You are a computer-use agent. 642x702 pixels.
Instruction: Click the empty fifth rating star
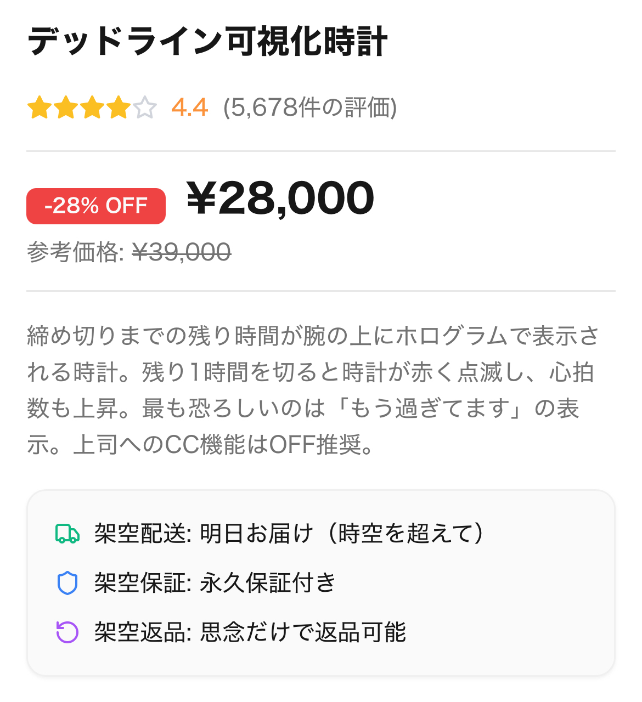click(145, 107)
